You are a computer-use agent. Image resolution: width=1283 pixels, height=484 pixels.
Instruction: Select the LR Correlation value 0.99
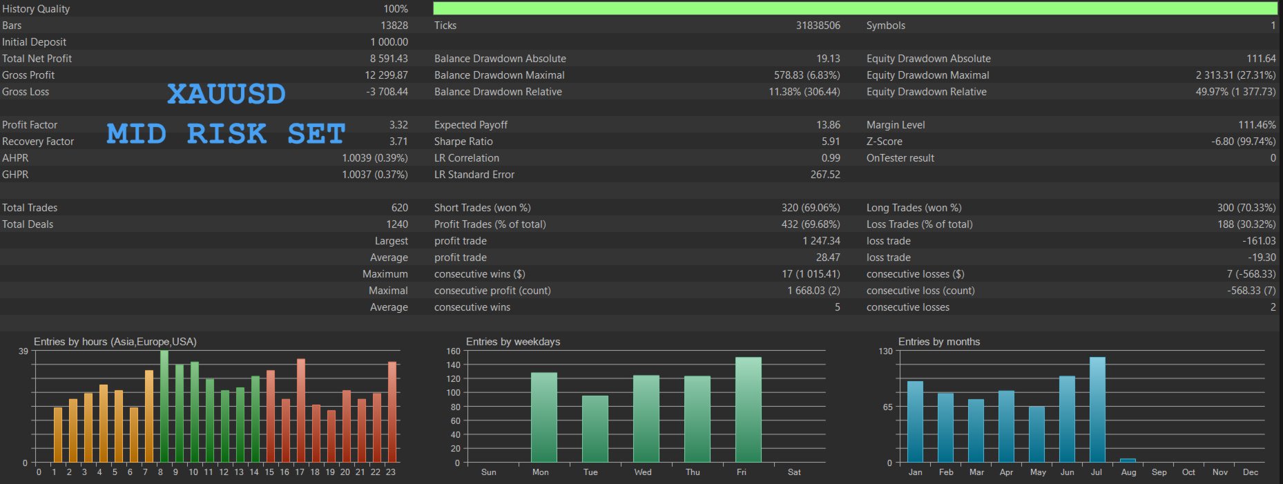[831, 158]
